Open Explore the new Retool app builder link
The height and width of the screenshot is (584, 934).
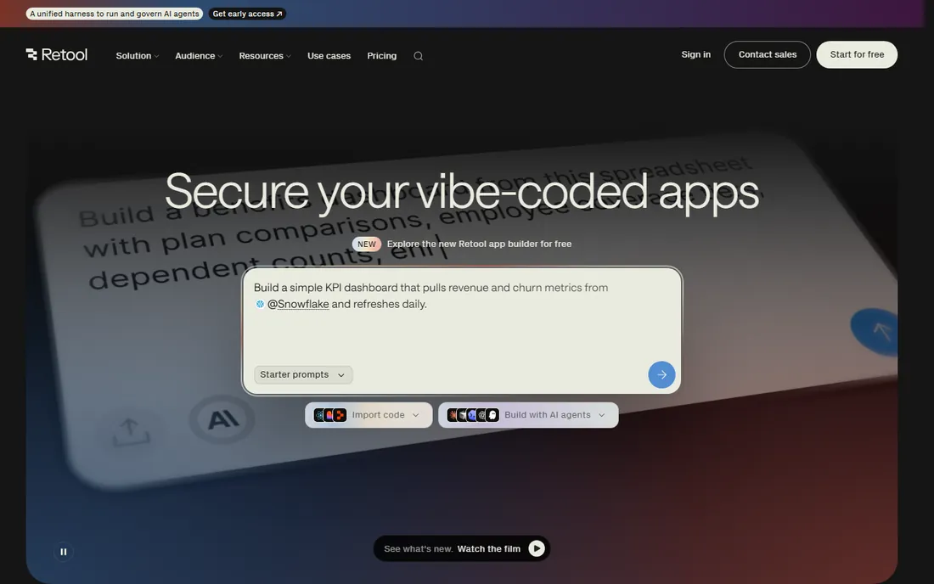point(479,244)
